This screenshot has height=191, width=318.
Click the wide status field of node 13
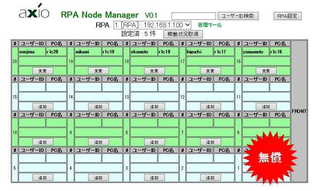pos(154,97)
